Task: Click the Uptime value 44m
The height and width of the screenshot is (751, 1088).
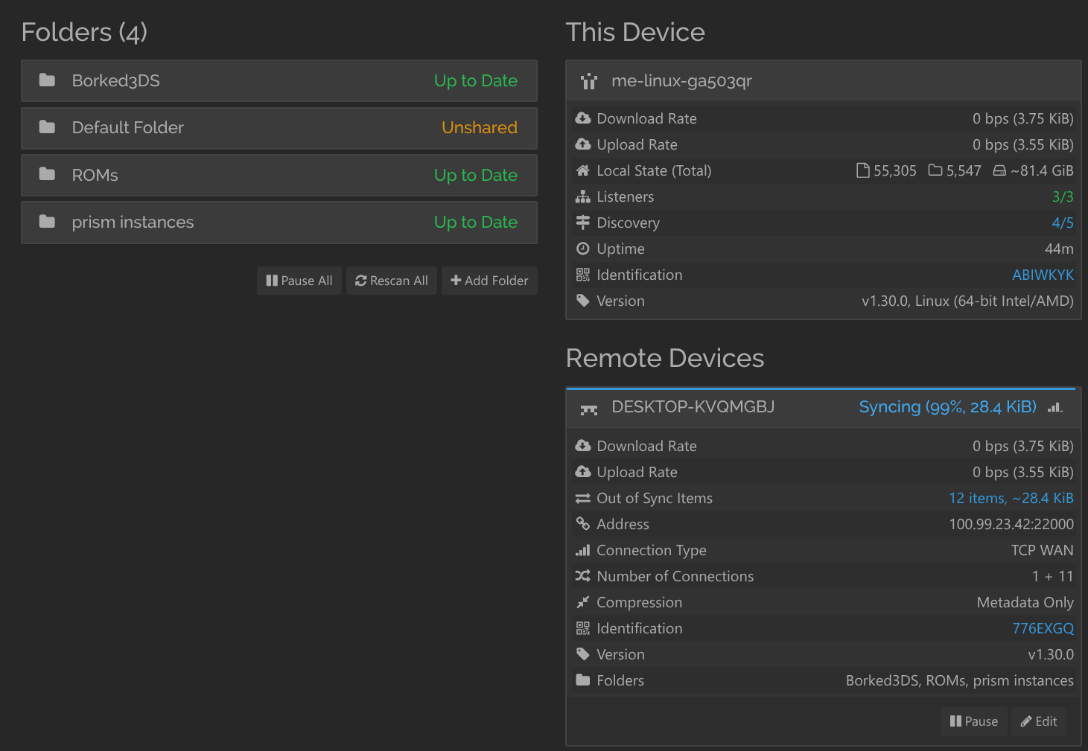Action: pyautogui.click(x=1059, y=249)
